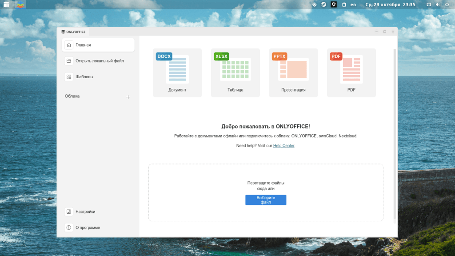Click the plus icon next to Облака
This screenshot has width=455, height=256.
(x=128, y=97)
